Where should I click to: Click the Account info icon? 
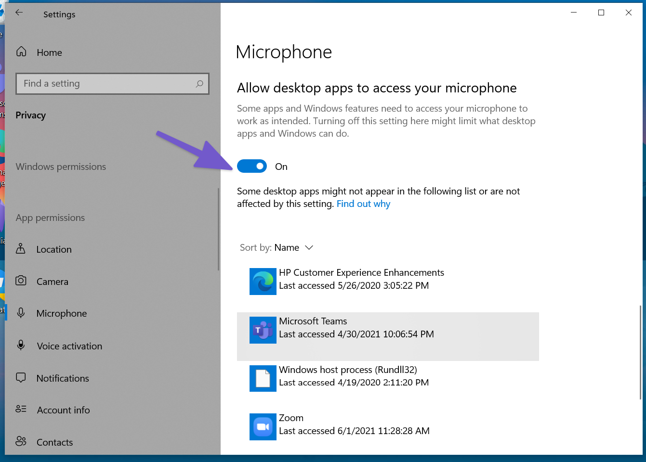(21, 409)
